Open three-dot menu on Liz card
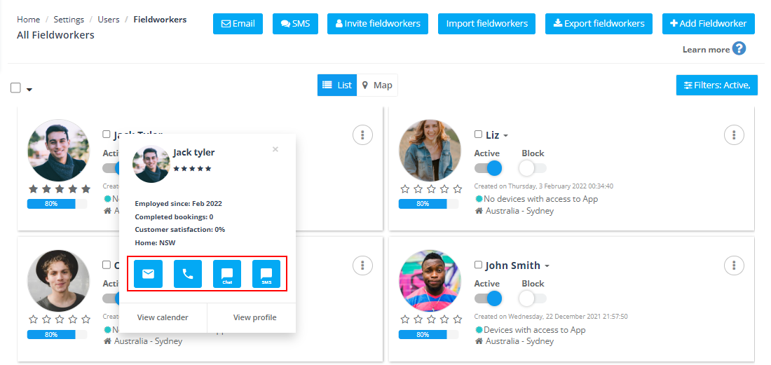This screenshot has width=771, height=365. click(x=734, y=135)
